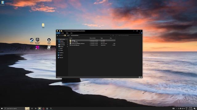Screen dimensions: 197x110
Task: Select Downloads in the navigation pane
Action: pos(62,43)
